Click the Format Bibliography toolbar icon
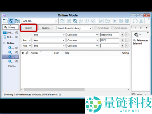152x114 pixels. [121, 21]
